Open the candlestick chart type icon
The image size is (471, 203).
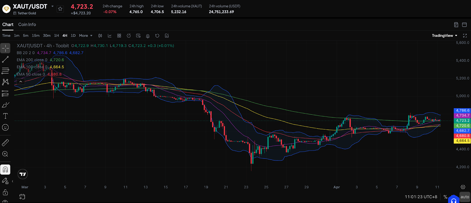pyautogui.click(x=100, y=36)
